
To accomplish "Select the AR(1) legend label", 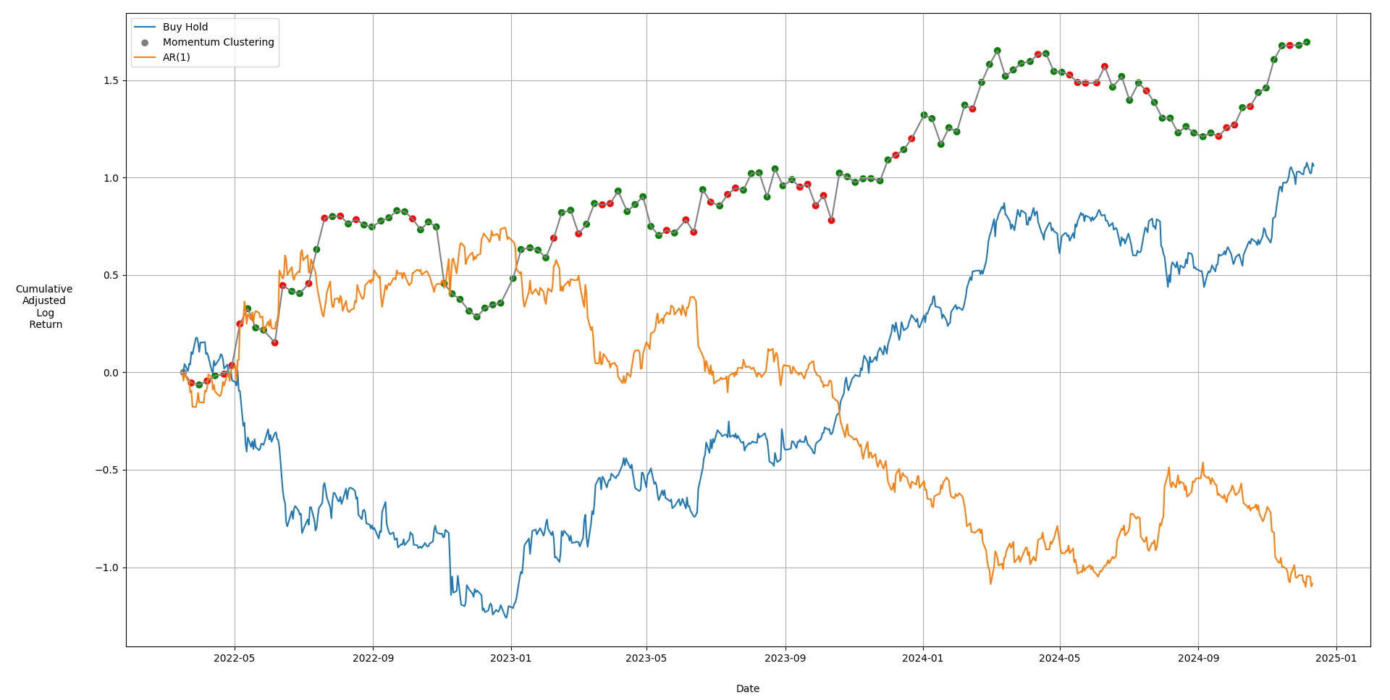I will pos(177,57).
